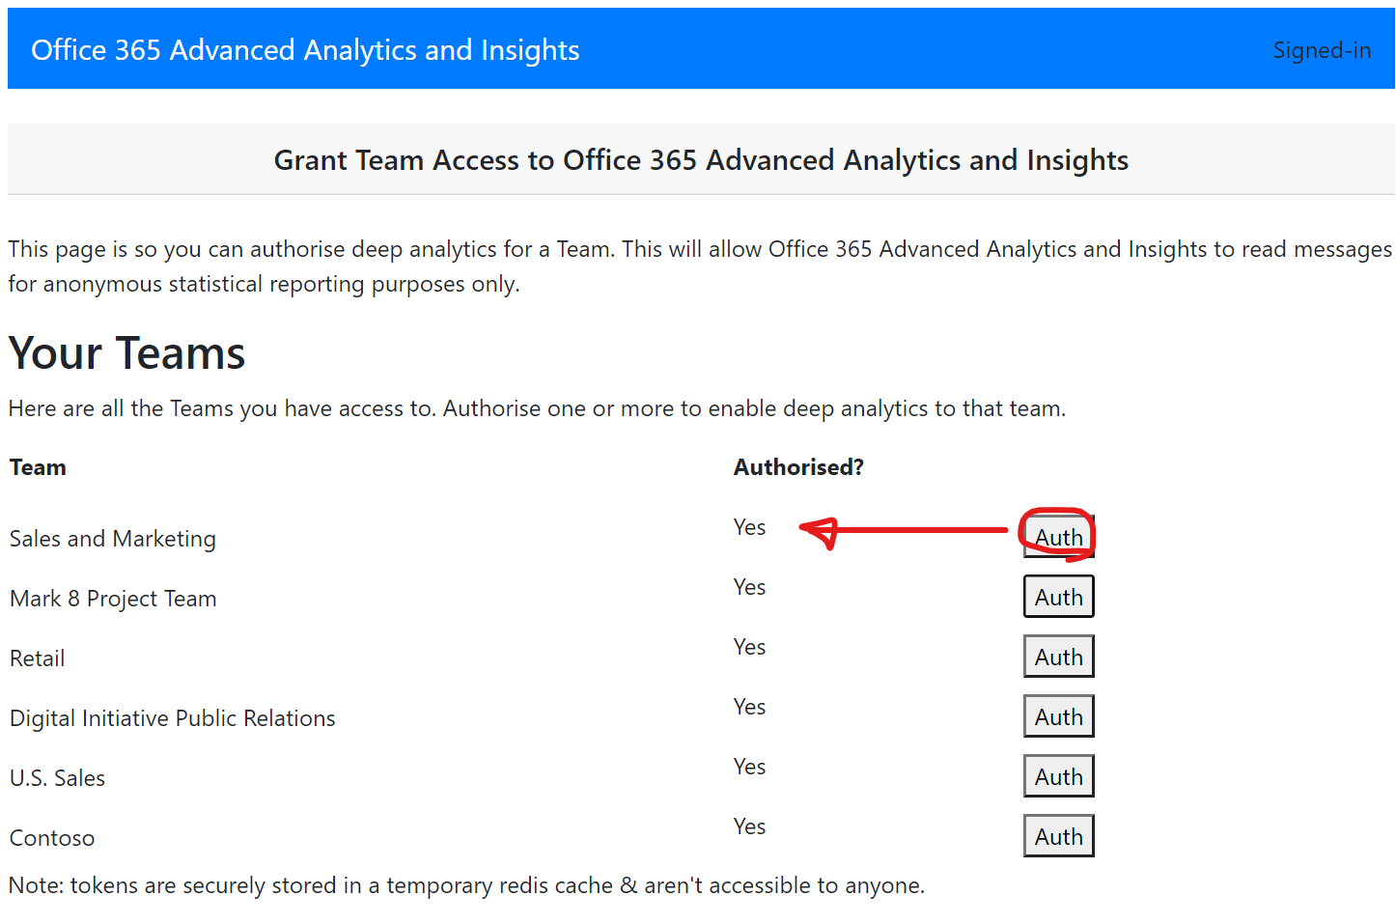
Task: Click the Signed-in status text
Action: (1322, 50)
